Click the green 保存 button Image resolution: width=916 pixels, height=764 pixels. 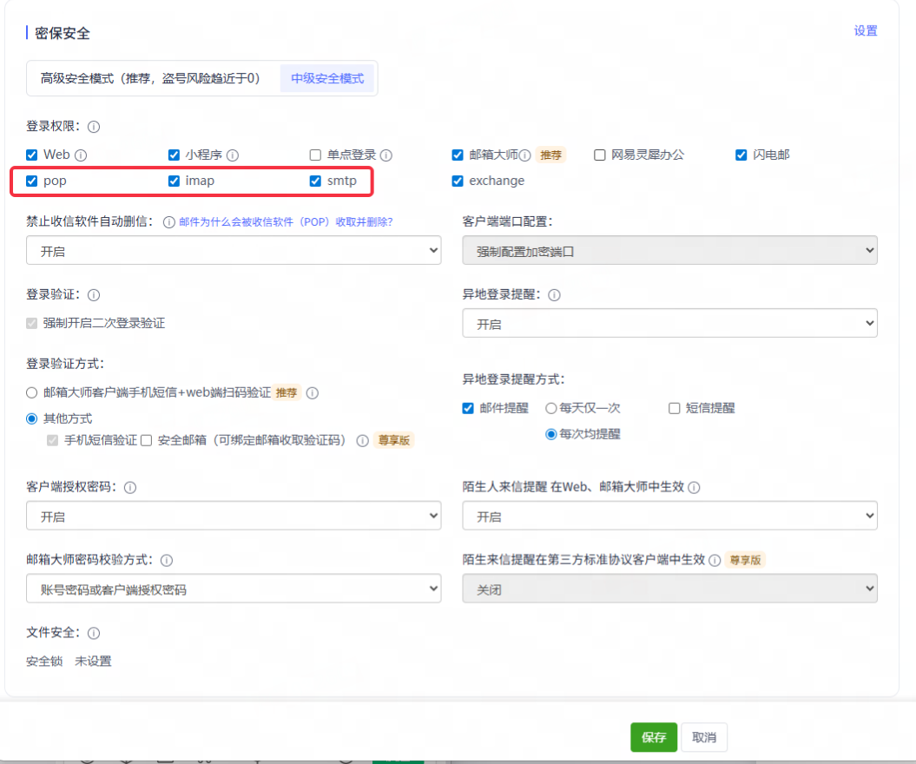(x=654, y=737)
